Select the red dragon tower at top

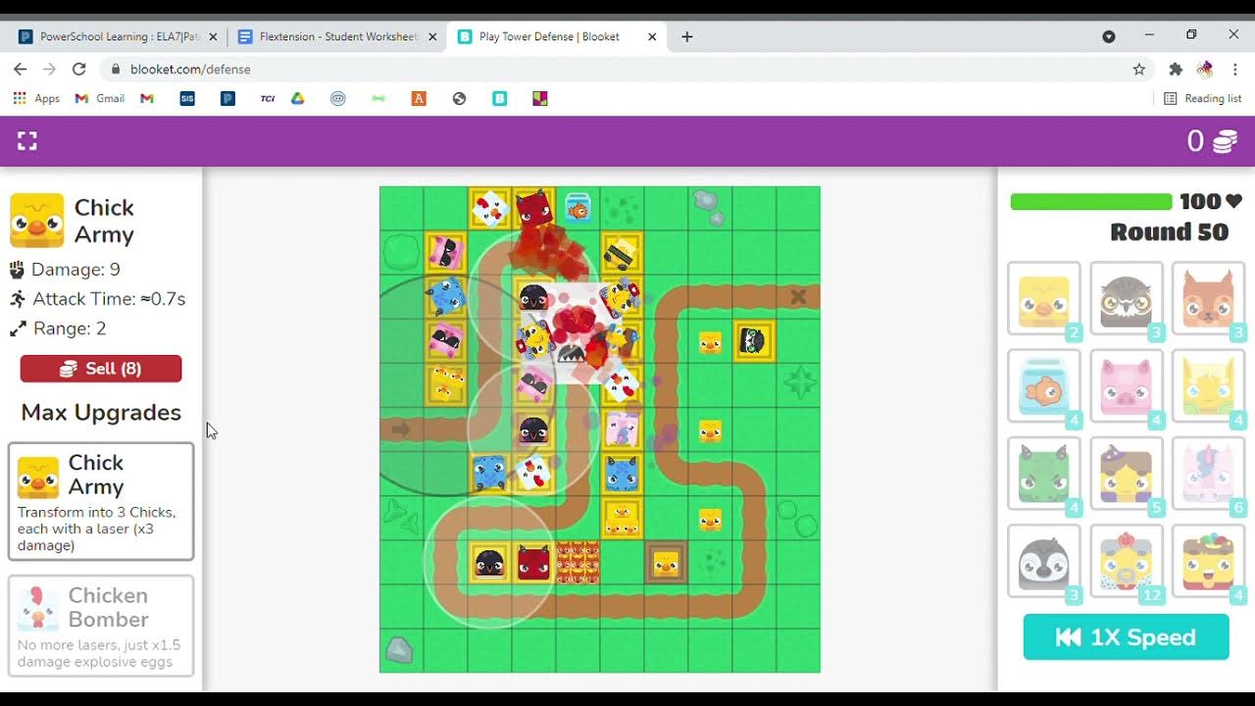click(533, 208)
